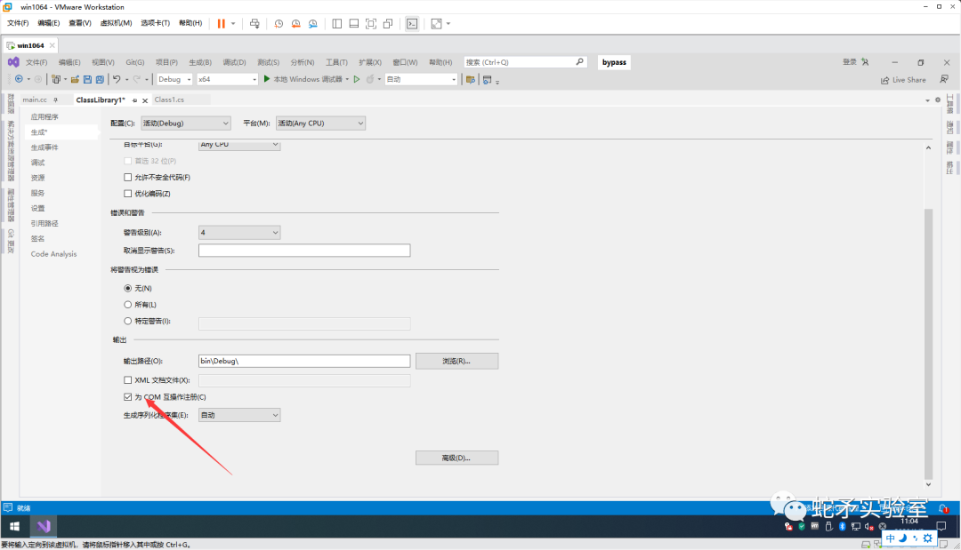Screen dimensions: 961x550
Task: Click the 浏览(R)... browse button
Action: (456, 361)
